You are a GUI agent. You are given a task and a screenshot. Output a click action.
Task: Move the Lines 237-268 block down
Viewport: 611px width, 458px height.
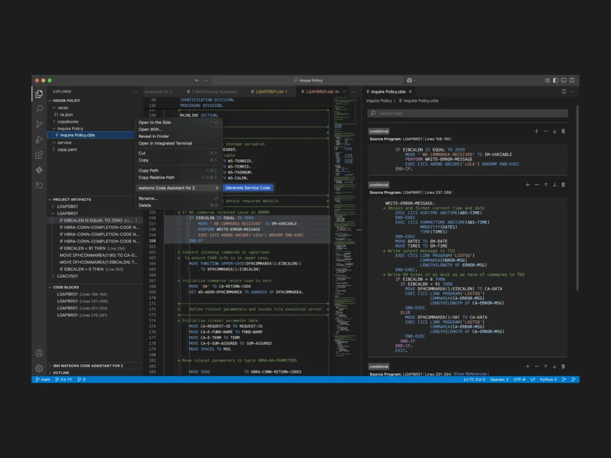point(554,185)
